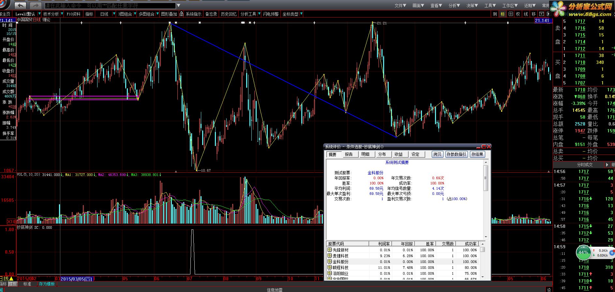
Task: Open the 决策 menu
Action: 472,6
